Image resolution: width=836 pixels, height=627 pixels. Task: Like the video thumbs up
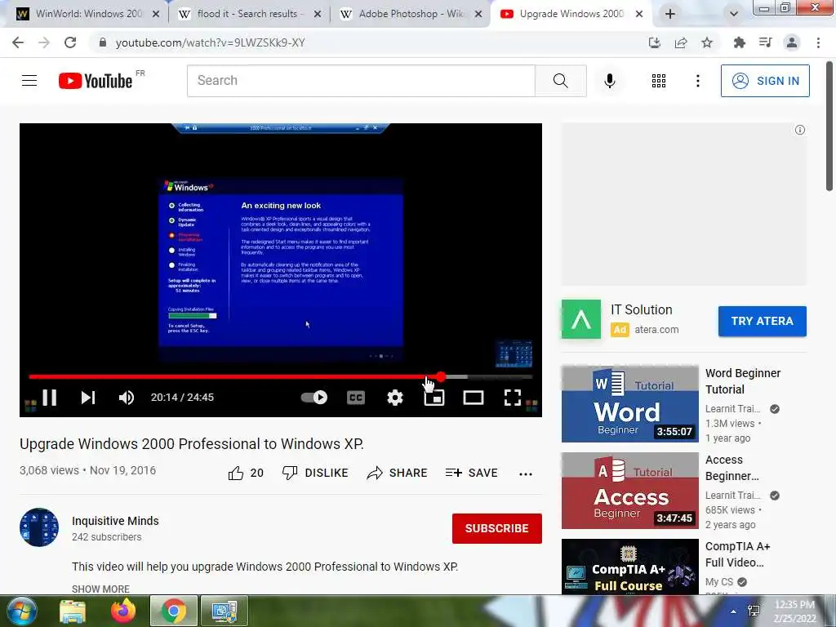[246, 473]
